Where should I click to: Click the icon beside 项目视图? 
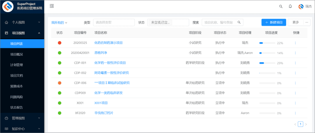[x=6, y=33]
